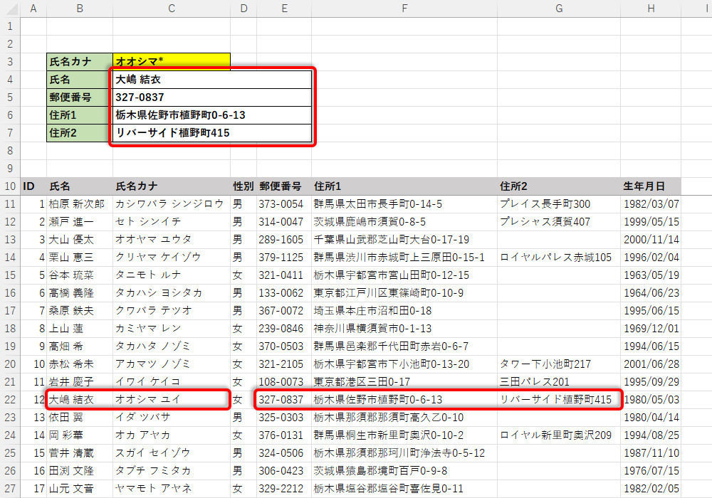The image size is (712, 498).
Task: Select column H header
Action: [x=651, y=8]
